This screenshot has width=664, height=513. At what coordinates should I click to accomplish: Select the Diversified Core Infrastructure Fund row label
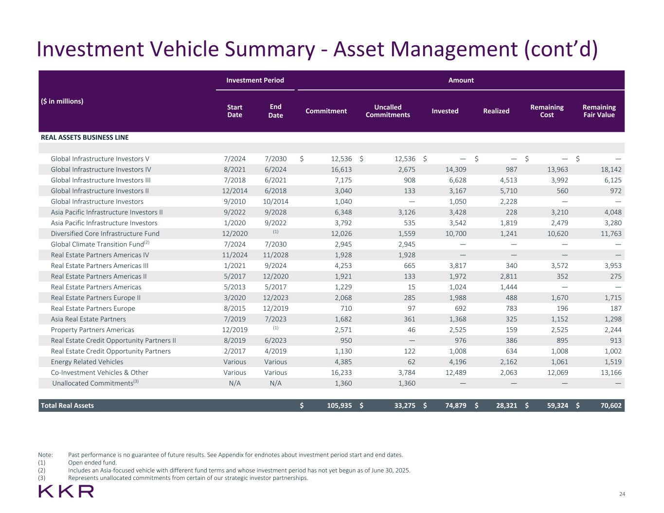click(105, 234)
